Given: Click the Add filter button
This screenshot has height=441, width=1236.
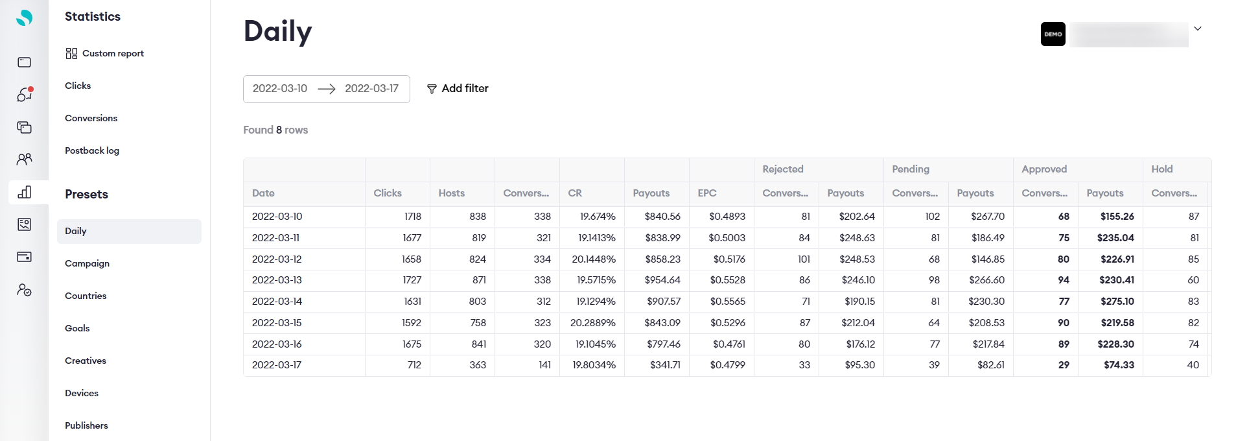Looking at the screenshot, I should (458, 89).
